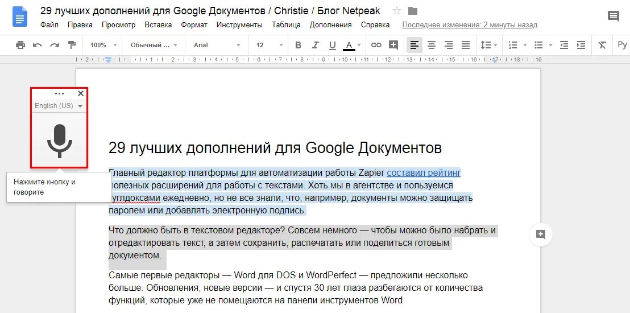The width and height of the screenshot is (630, 313).
Task: Star this document
Action: coord(396,11)
